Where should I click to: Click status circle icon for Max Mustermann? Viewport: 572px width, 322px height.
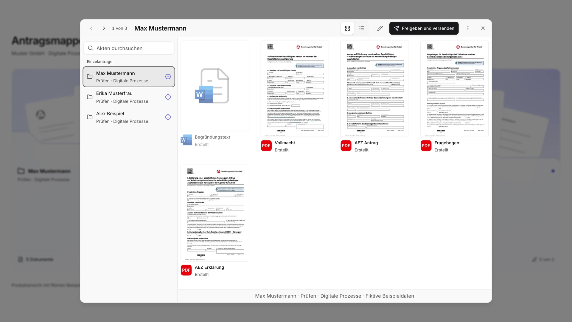click(x=168, y=77)
